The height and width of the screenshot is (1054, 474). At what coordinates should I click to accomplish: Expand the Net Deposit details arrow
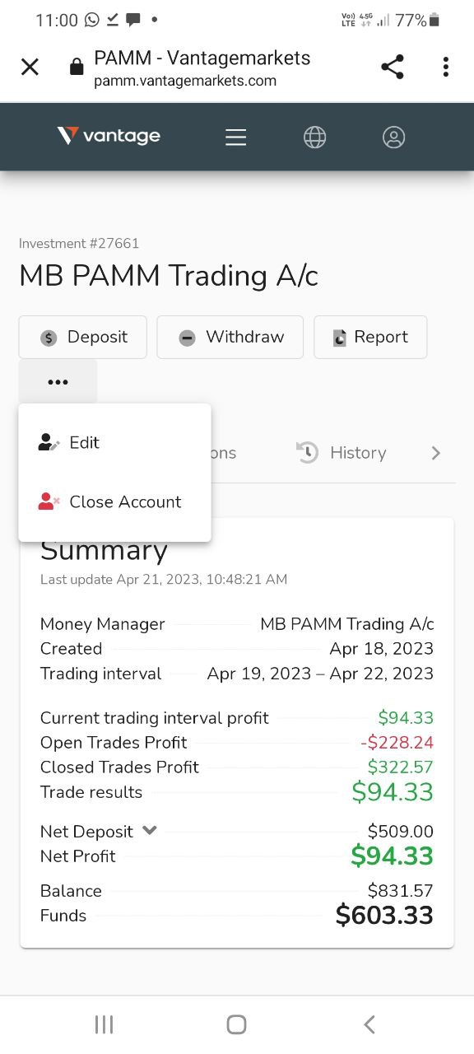(x=149, y=831)
